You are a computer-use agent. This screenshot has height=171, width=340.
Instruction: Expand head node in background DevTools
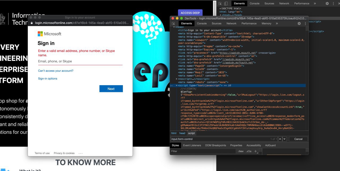tap(220, 15)
